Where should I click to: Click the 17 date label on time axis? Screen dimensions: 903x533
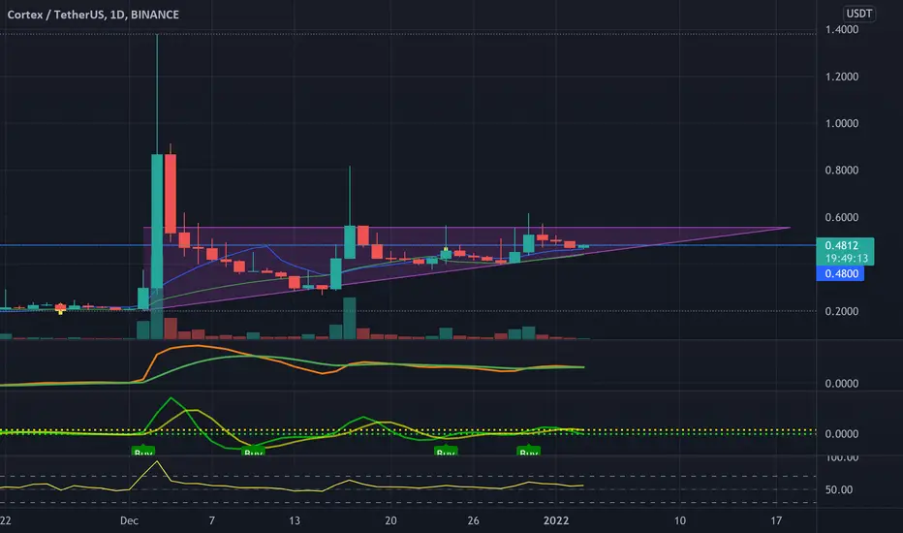click(x=776, y=521)
